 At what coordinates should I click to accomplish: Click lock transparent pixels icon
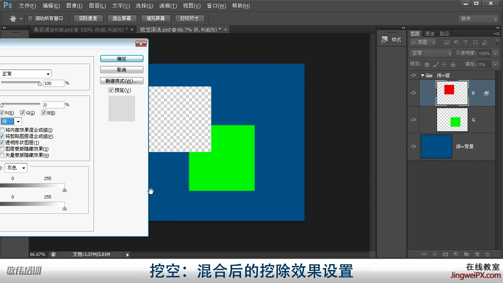(427, 64)
